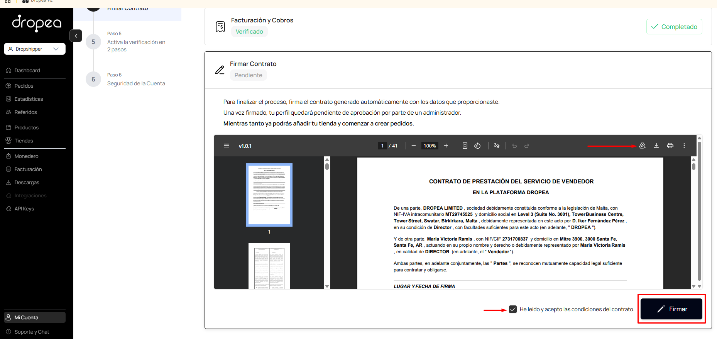Image resolution: width=717 pixels, height=339 pixels.
Task: Zoom out the PDF with minus icon
Action: coord(414,146)
